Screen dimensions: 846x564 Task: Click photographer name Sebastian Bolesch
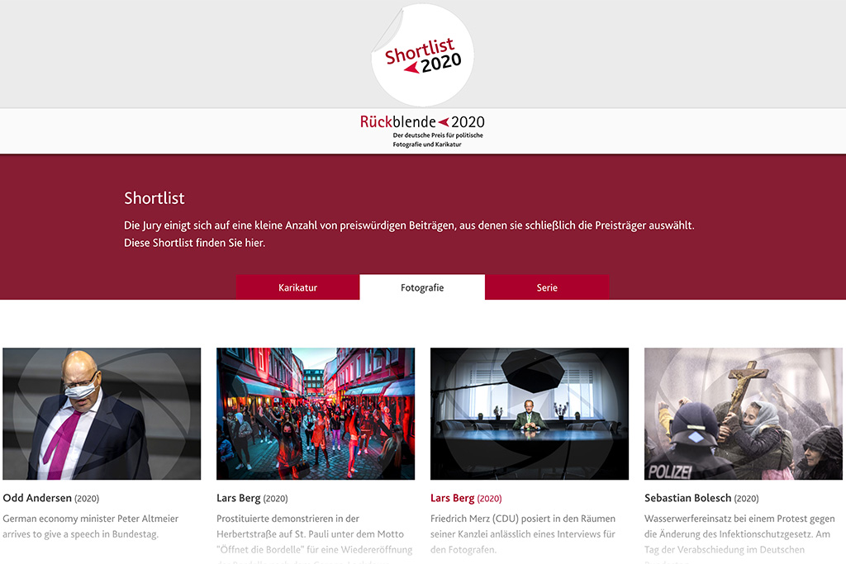687,498
